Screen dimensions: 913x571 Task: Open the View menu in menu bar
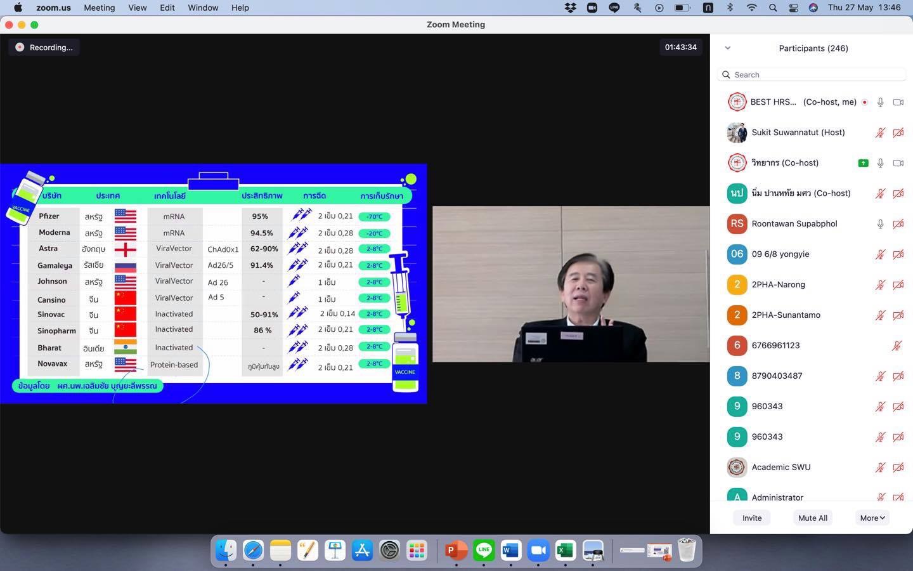point(137,8)
